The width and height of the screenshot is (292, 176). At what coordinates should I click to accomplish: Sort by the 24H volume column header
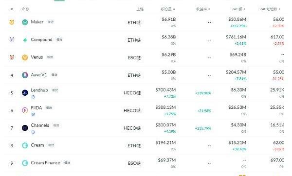[238, 9]
